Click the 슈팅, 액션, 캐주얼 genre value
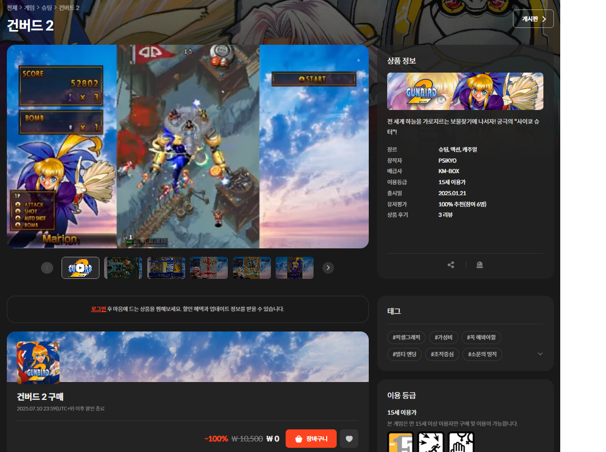Screen dimensions: 606x452 point(458,149)
